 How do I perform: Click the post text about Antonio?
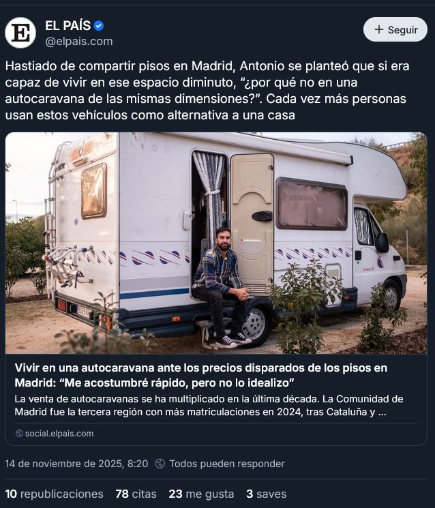tap(207, 91)
